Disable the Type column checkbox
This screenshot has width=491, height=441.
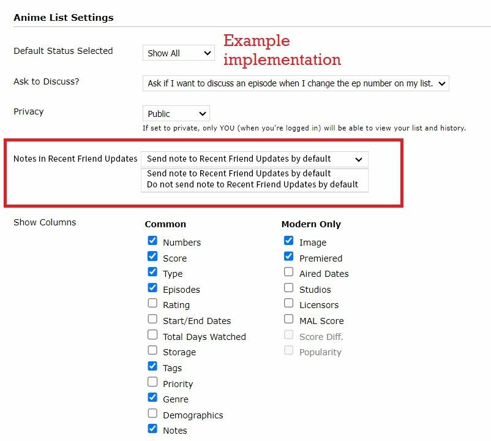[x=152, y=272]
